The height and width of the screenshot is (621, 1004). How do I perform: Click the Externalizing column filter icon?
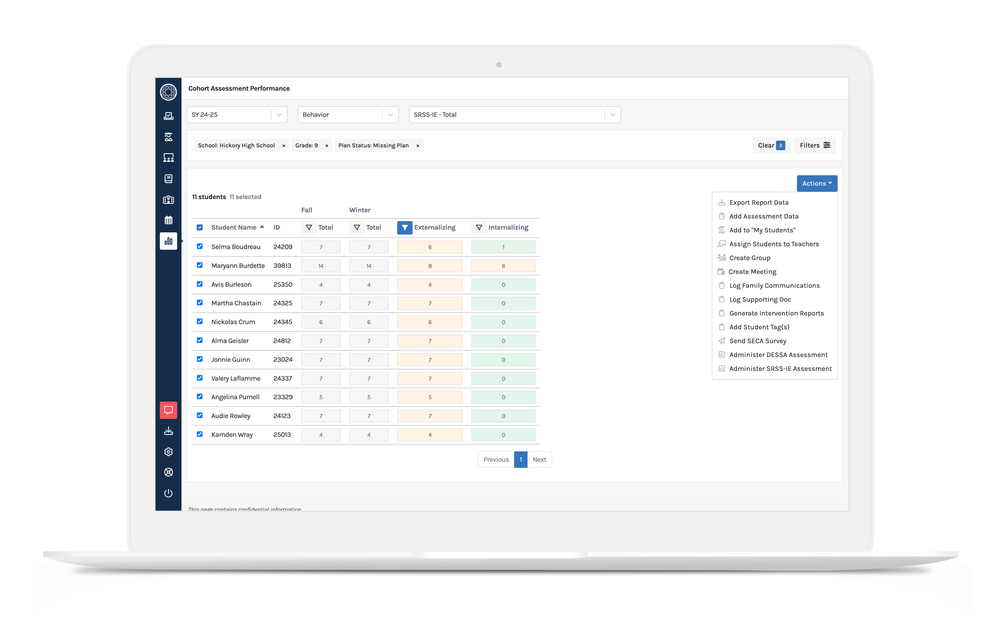(x=405, y=227)
